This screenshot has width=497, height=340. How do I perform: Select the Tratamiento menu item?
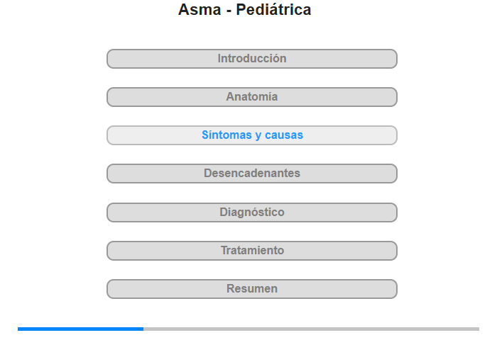251,251
